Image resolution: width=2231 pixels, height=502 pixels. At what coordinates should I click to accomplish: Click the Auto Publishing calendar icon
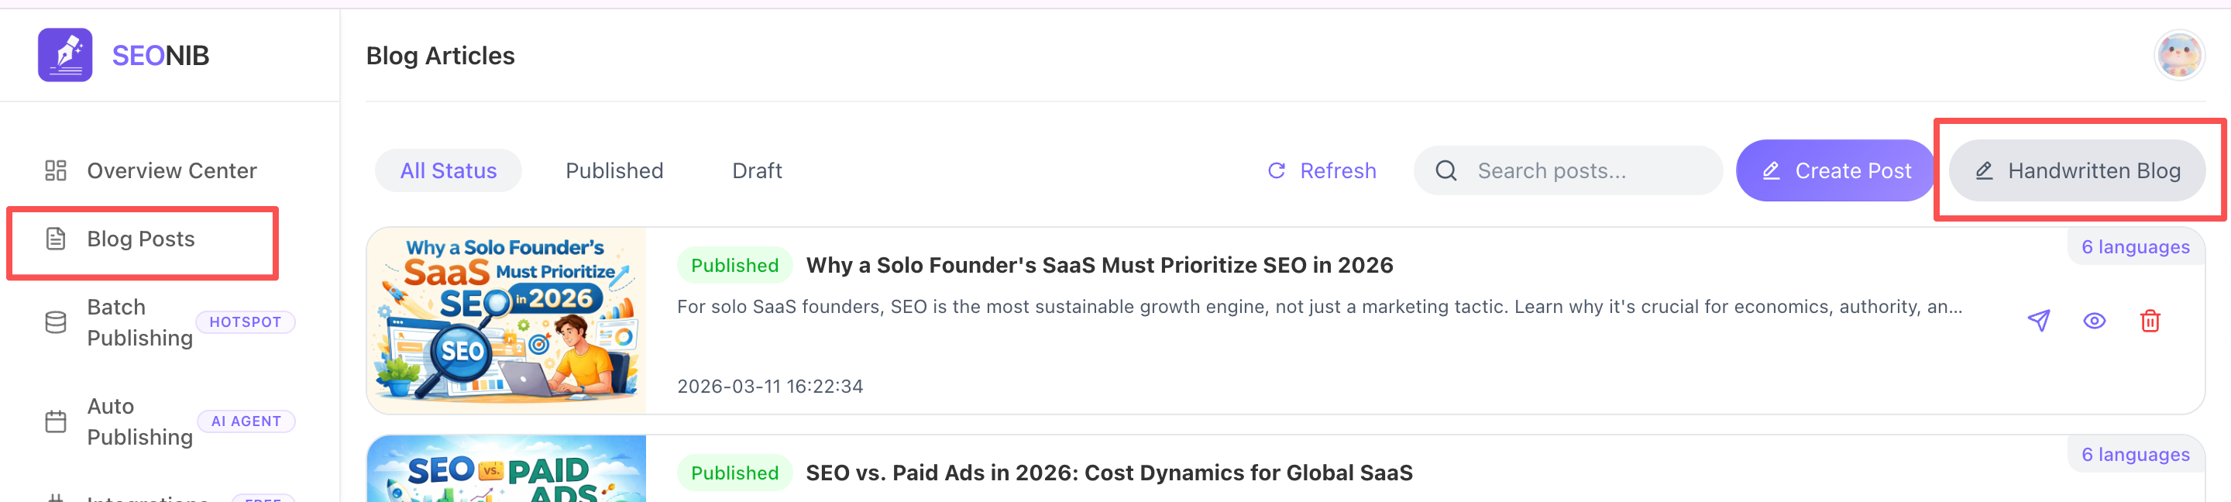pos(56,421)
